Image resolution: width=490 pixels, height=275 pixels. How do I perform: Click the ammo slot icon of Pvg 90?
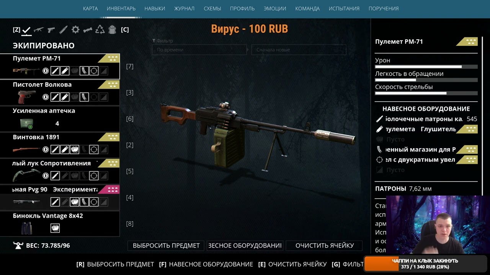(55, 202)
